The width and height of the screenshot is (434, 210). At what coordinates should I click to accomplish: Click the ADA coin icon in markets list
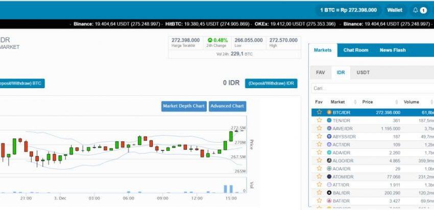pos(329,152)
